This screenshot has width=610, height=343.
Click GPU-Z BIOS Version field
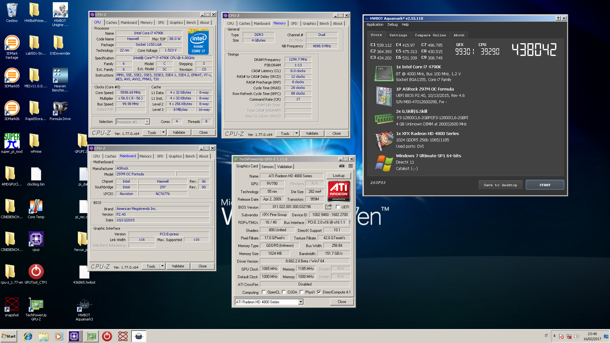click(292, 207)
